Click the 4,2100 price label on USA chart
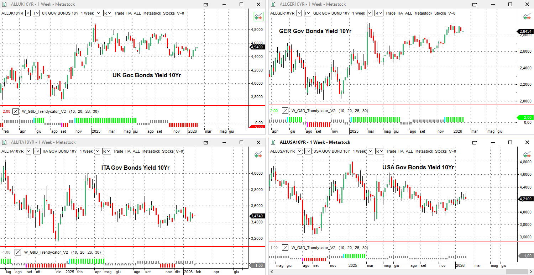 tap(525, 199)
